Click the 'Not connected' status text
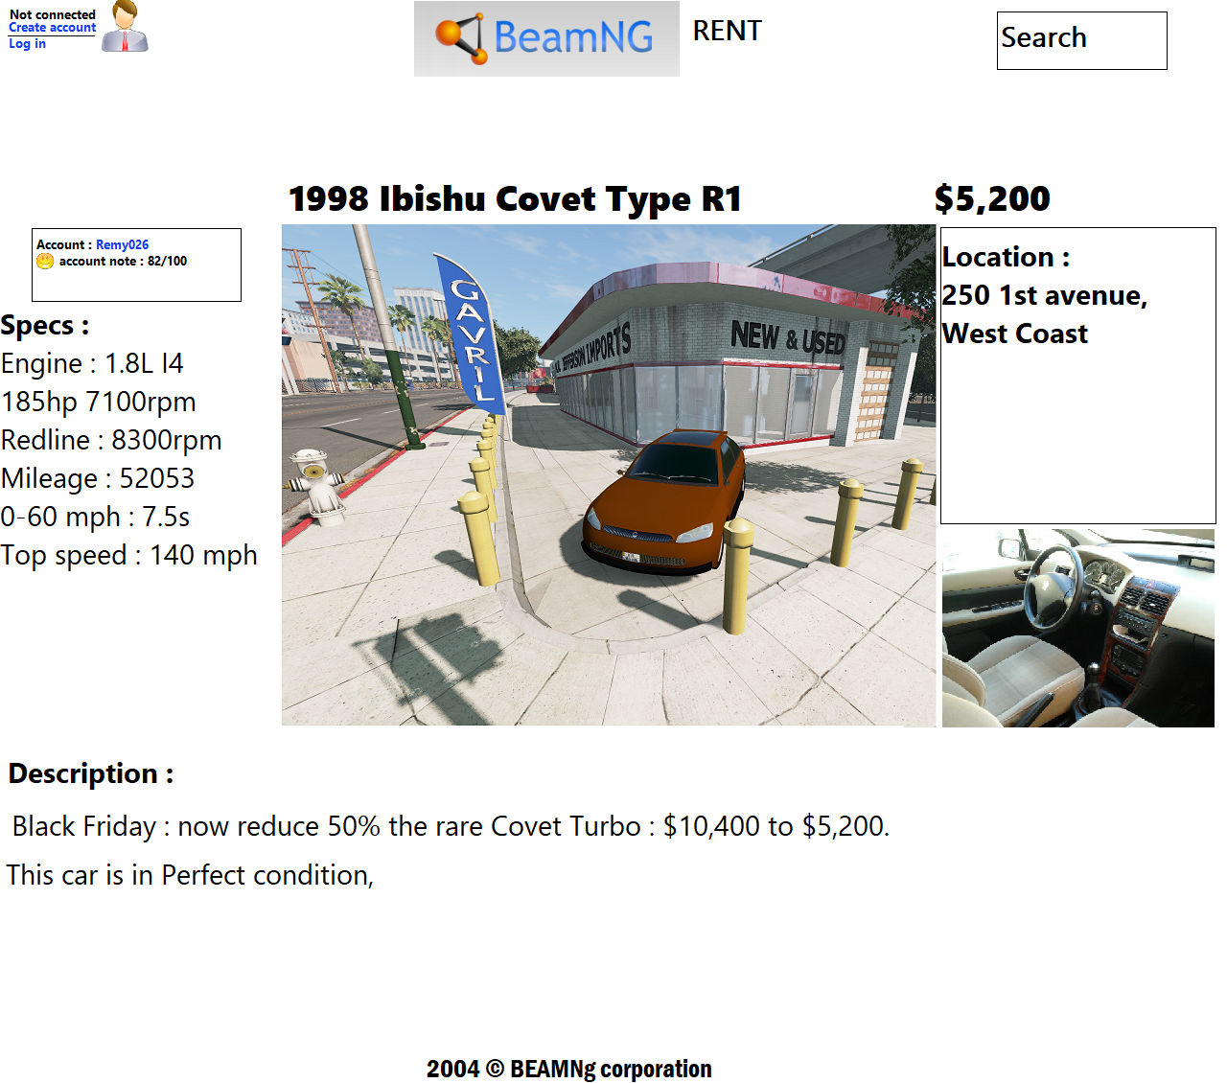 [52, 14]
